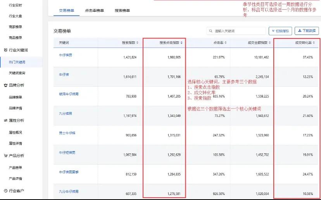Click search index value 1,067,584

click(130, 155)
